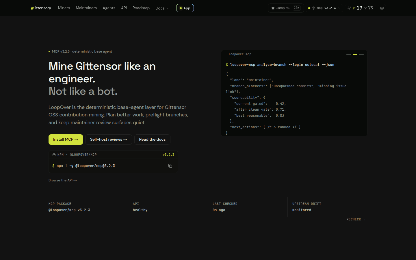This screenshot has height=260, width=416.
Task: Open the Agents page
Action: pyautogui.click(x=109, y=8)
